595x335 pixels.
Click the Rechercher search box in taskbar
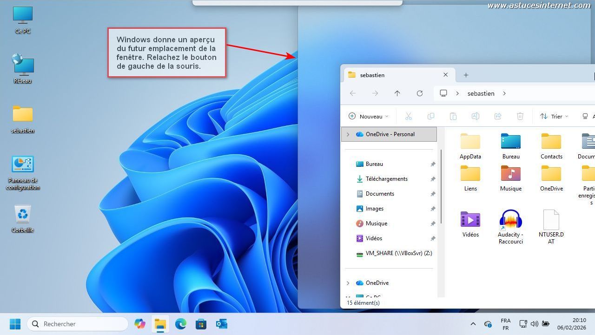78,324
